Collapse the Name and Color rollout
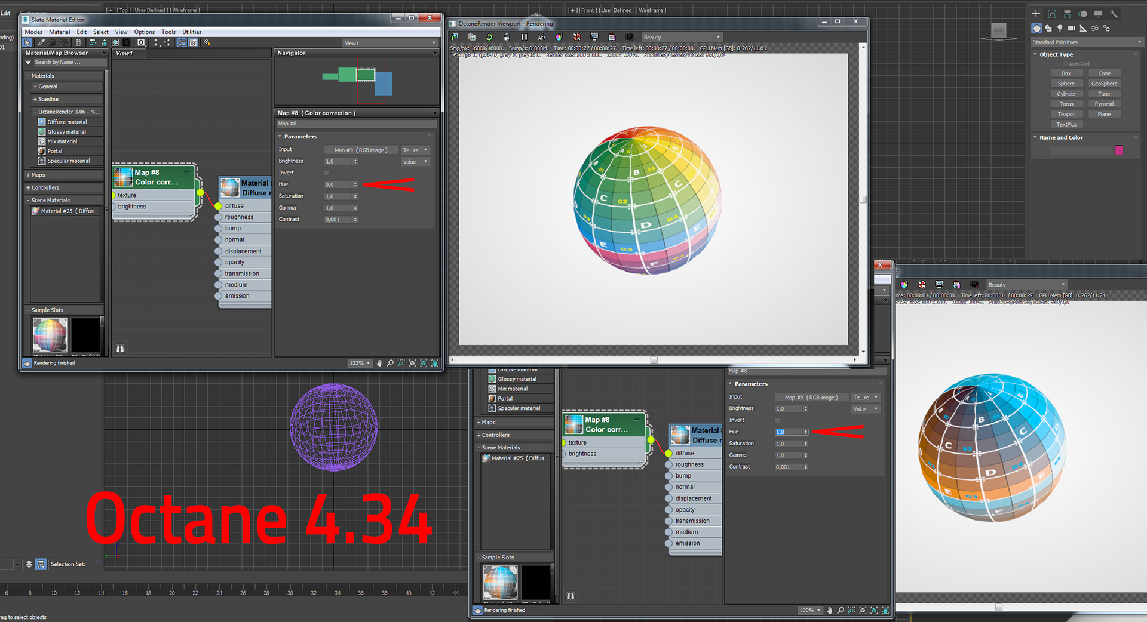This screenshot has width=1147, height=622. (1087, 137)
